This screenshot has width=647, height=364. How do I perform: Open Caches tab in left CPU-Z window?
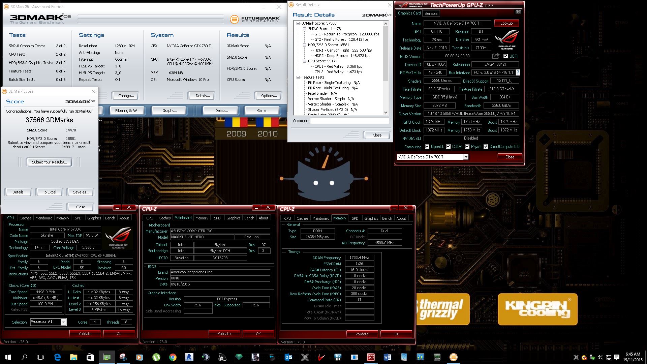(x=25, y=218)
